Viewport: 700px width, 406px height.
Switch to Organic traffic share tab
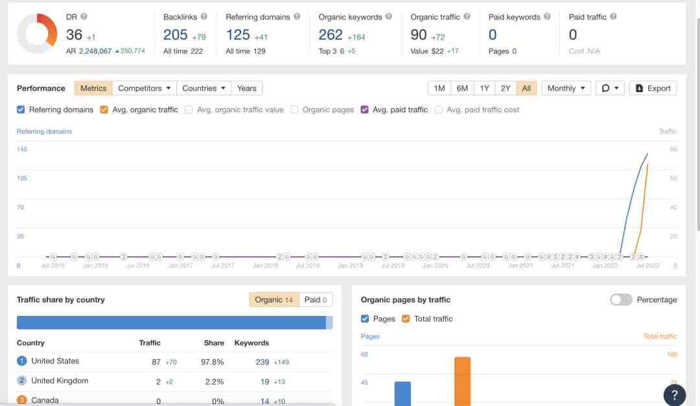coord(274,300)
